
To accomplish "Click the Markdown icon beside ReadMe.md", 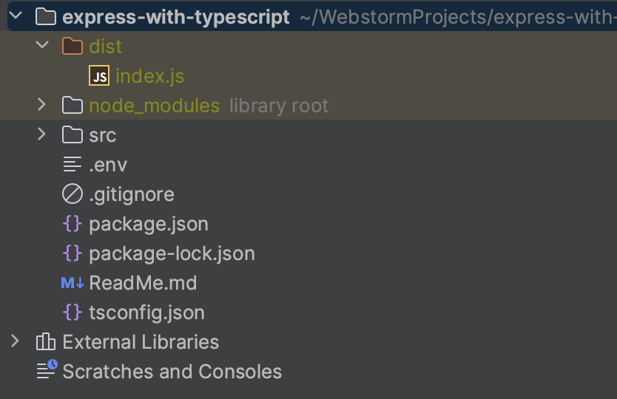I will coord(72,283).
